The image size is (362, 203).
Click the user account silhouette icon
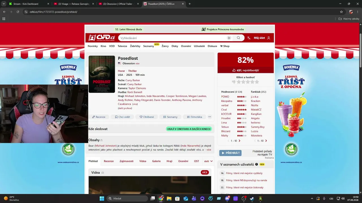pyautogui.click(x=269, y=38)
